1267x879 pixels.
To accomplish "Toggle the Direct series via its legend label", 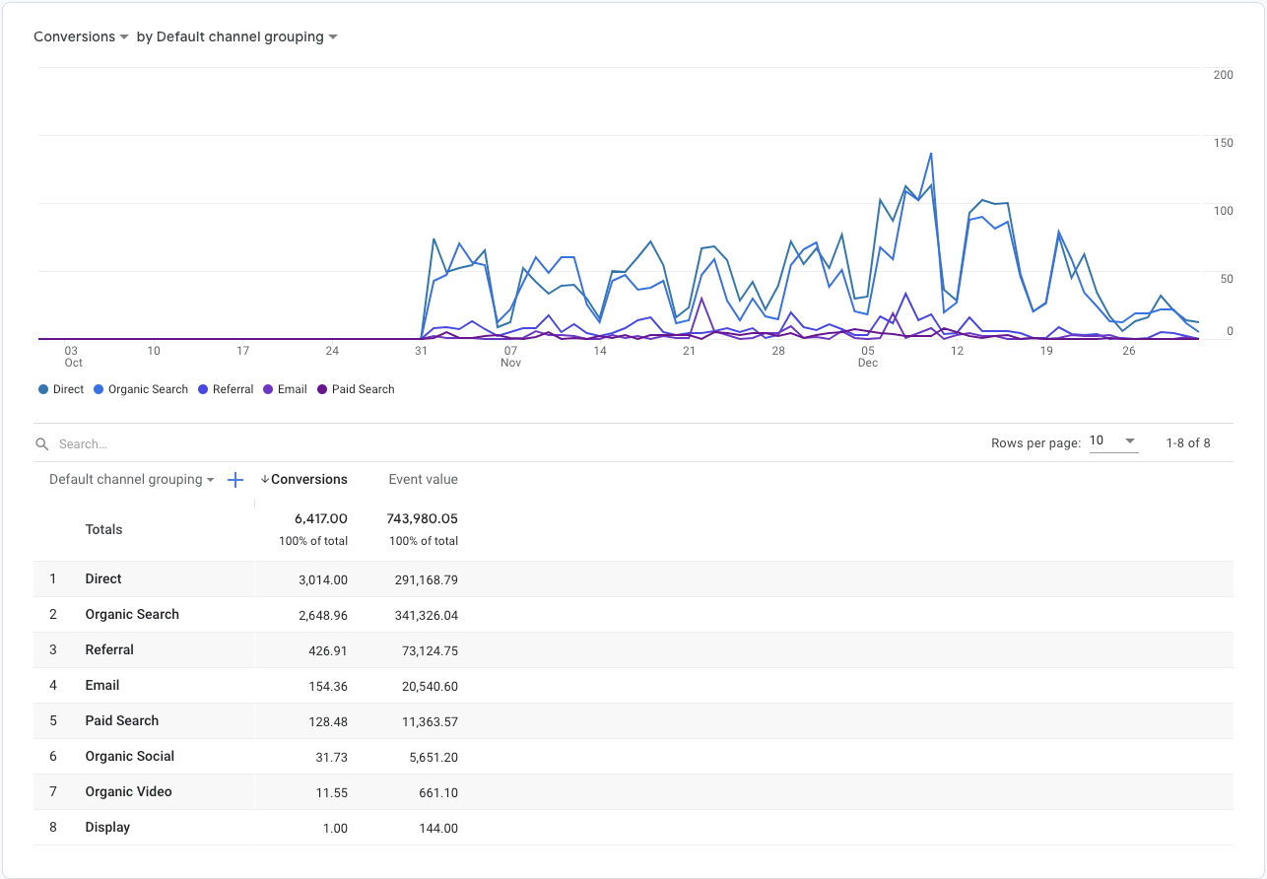I will 65,389.
